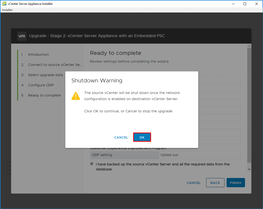Viewport: 263px width, 209px height.
Task: Click OK in Shutdown Warning dialog
Action: [142, 137]
